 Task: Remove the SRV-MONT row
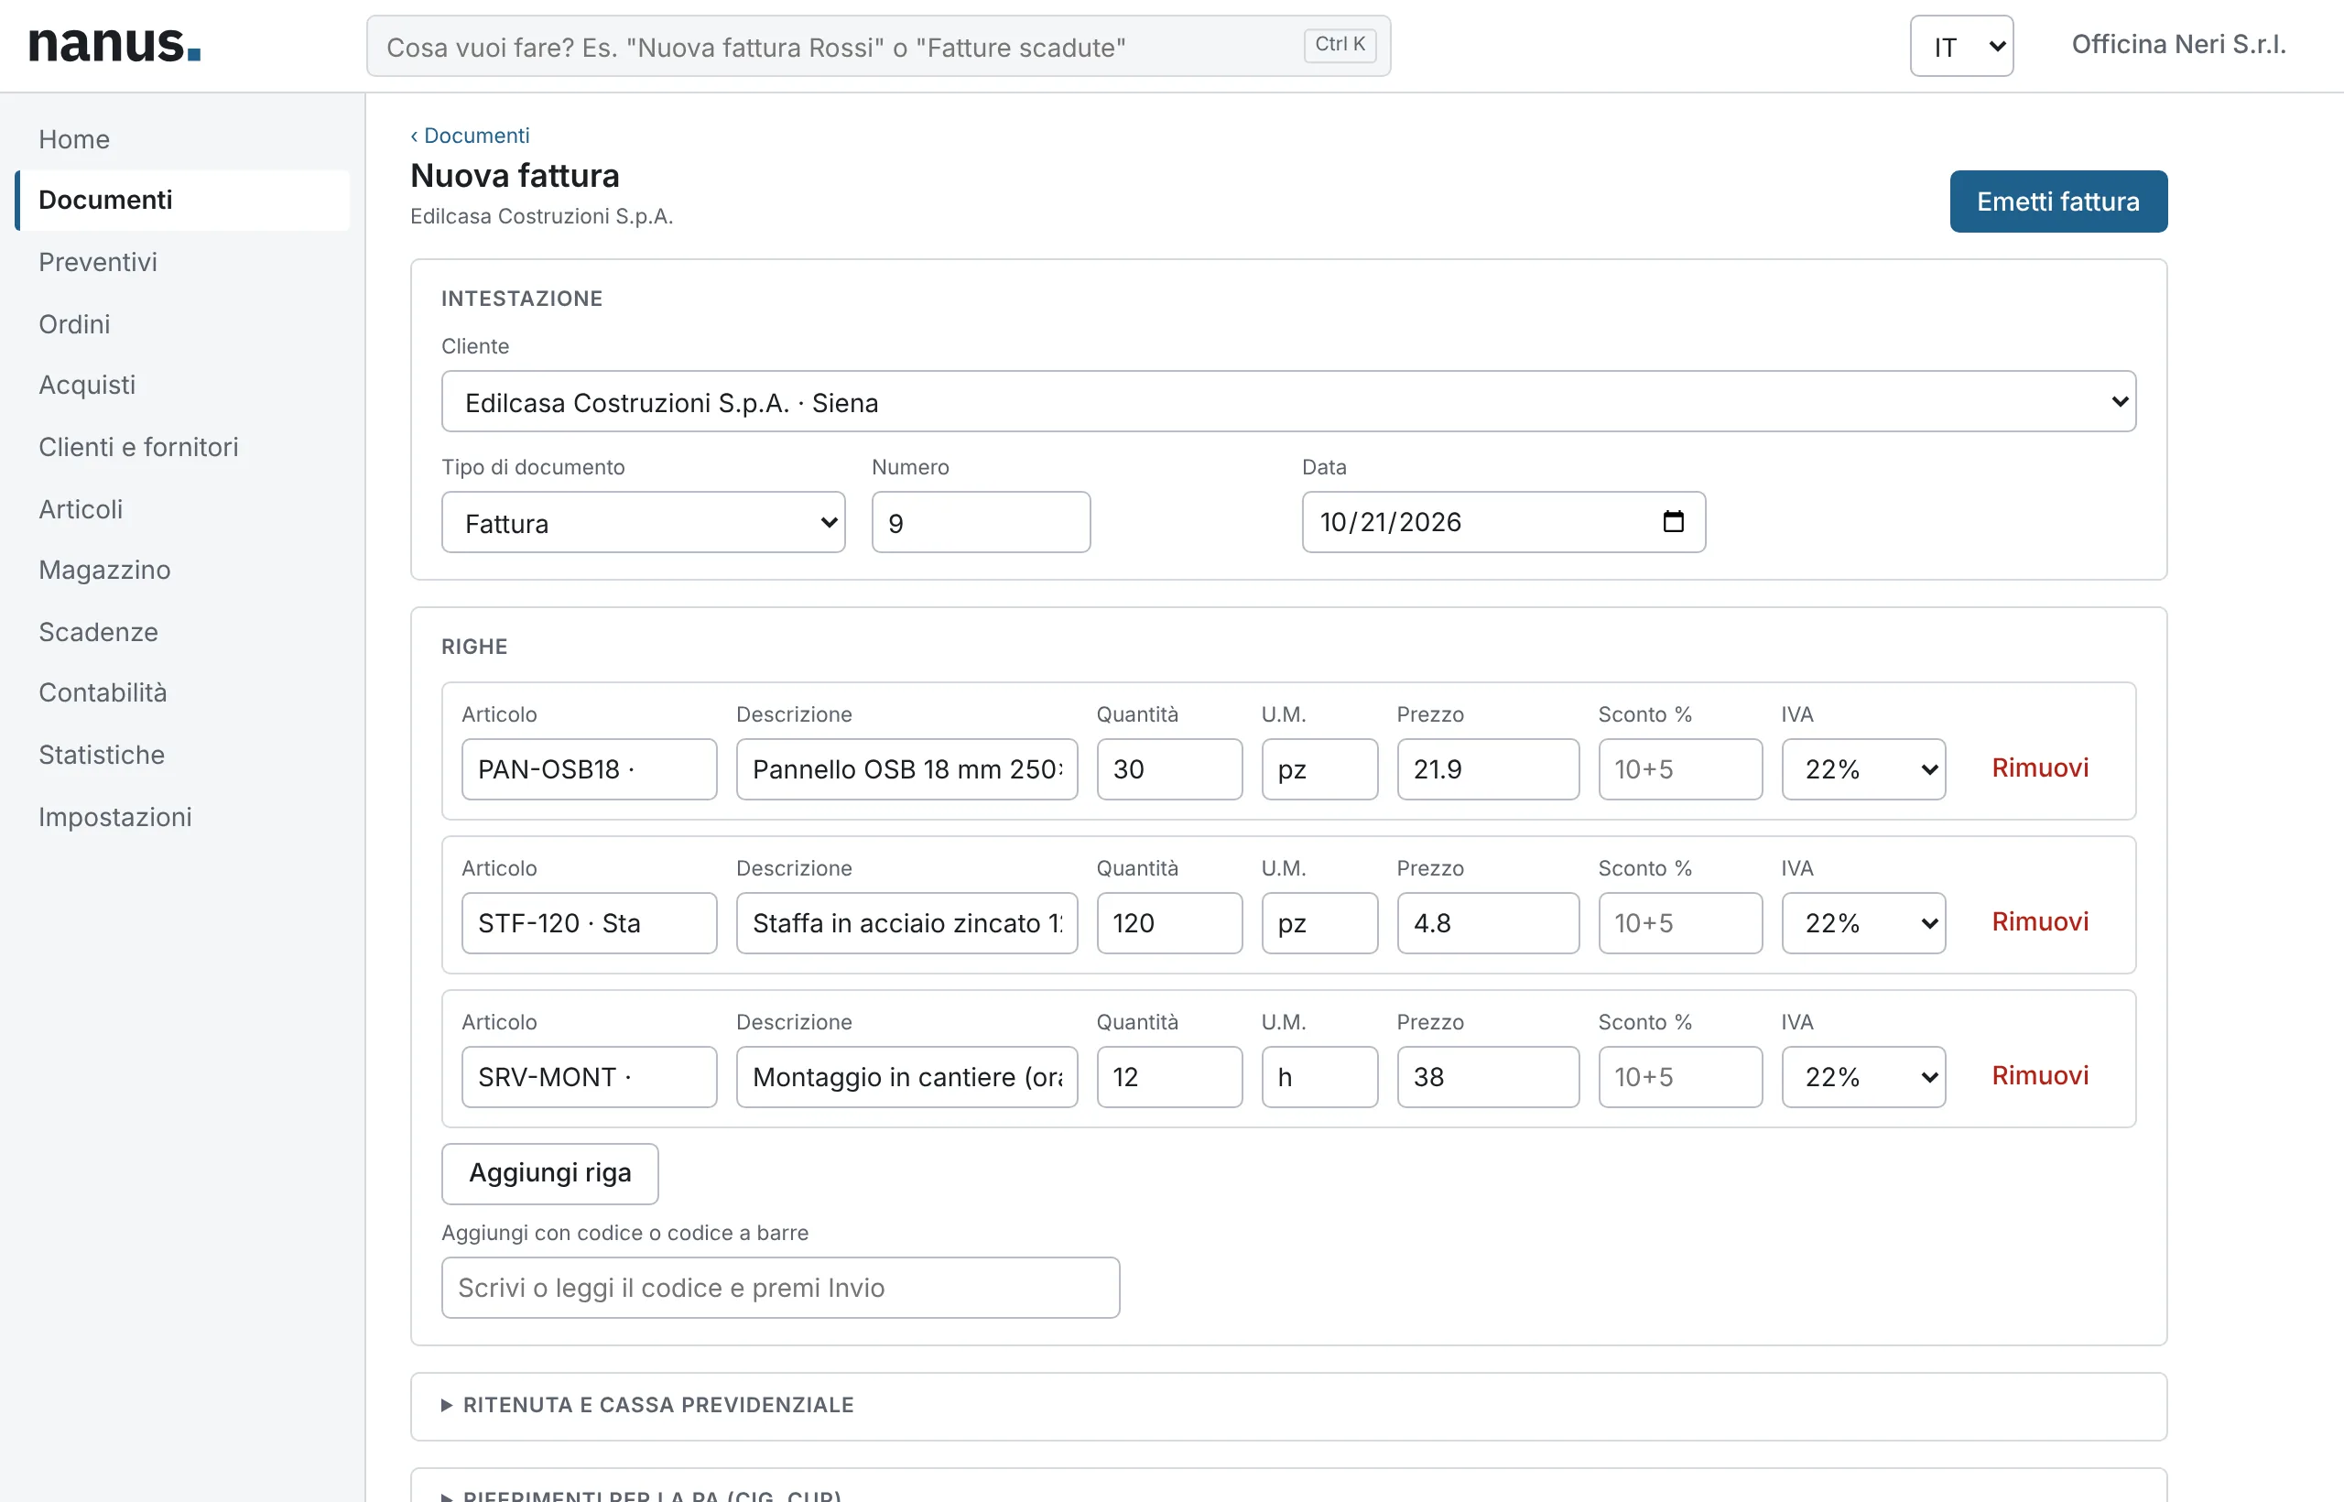2040,1077
